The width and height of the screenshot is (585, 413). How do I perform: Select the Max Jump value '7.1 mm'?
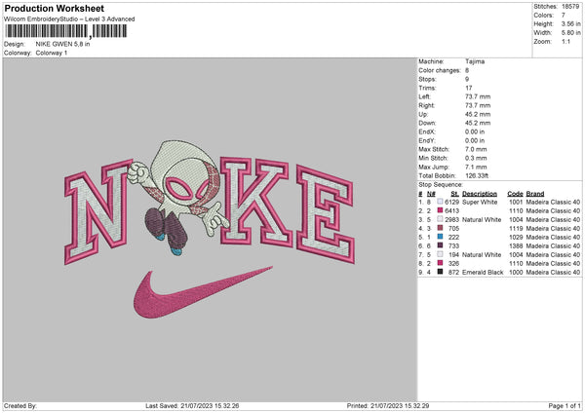[x=476, y=167]
